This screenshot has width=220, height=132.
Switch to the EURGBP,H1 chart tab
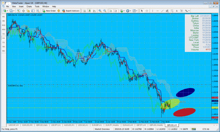pyautogui.click(x=97, y=125)
